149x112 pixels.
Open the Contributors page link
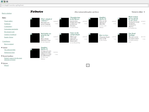coord(6,41)
